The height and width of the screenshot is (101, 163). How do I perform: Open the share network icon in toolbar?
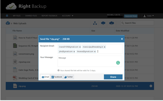pyautogui.click(x=95, y=23)
